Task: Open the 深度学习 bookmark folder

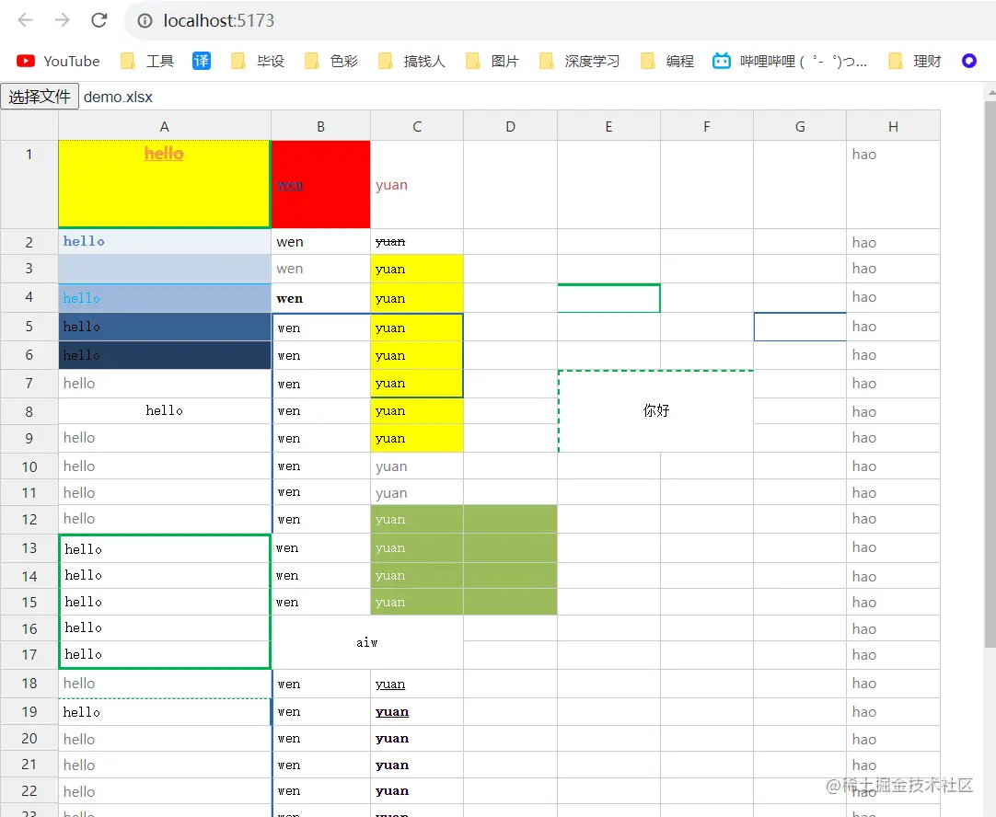Action: coord(579,61)
